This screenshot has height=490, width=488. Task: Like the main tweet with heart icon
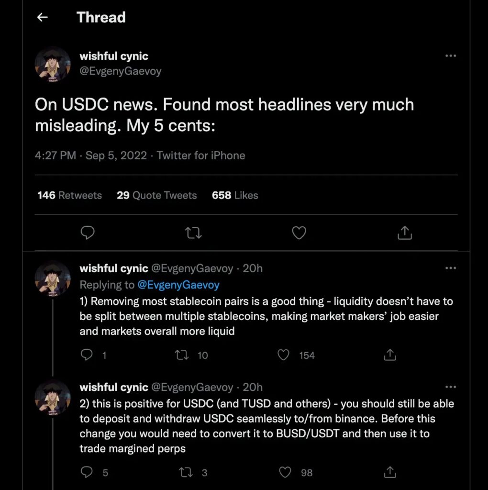(x=299, y=233)
